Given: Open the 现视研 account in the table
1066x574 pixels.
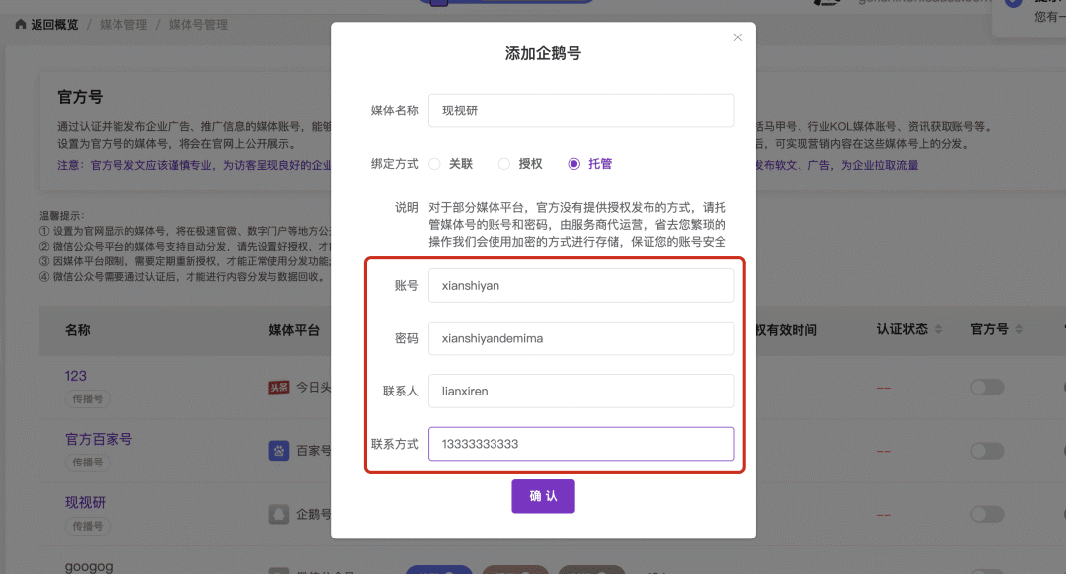Looking at the screenshot, I should tap(85, 502).
